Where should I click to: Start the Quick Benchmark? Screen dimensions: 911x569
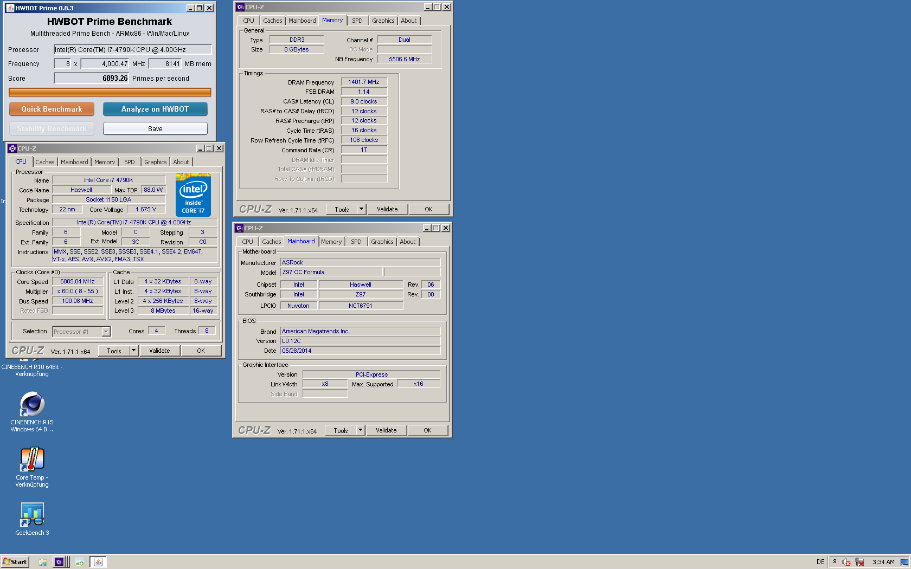[52, 109]
